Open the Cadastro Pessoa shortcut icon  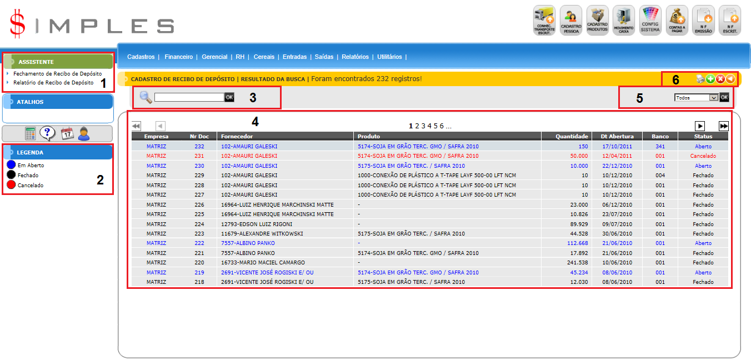coord(570,21)
